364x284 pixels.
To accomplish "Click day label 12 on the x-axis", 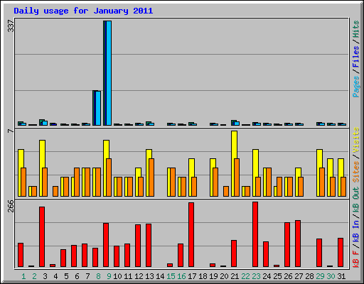I will [x=139, y=276].
